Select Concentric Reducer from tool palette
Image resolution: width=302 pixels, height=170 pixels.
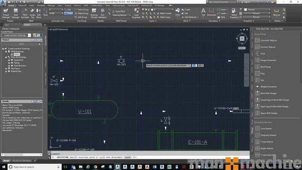[x=266, y=40]
